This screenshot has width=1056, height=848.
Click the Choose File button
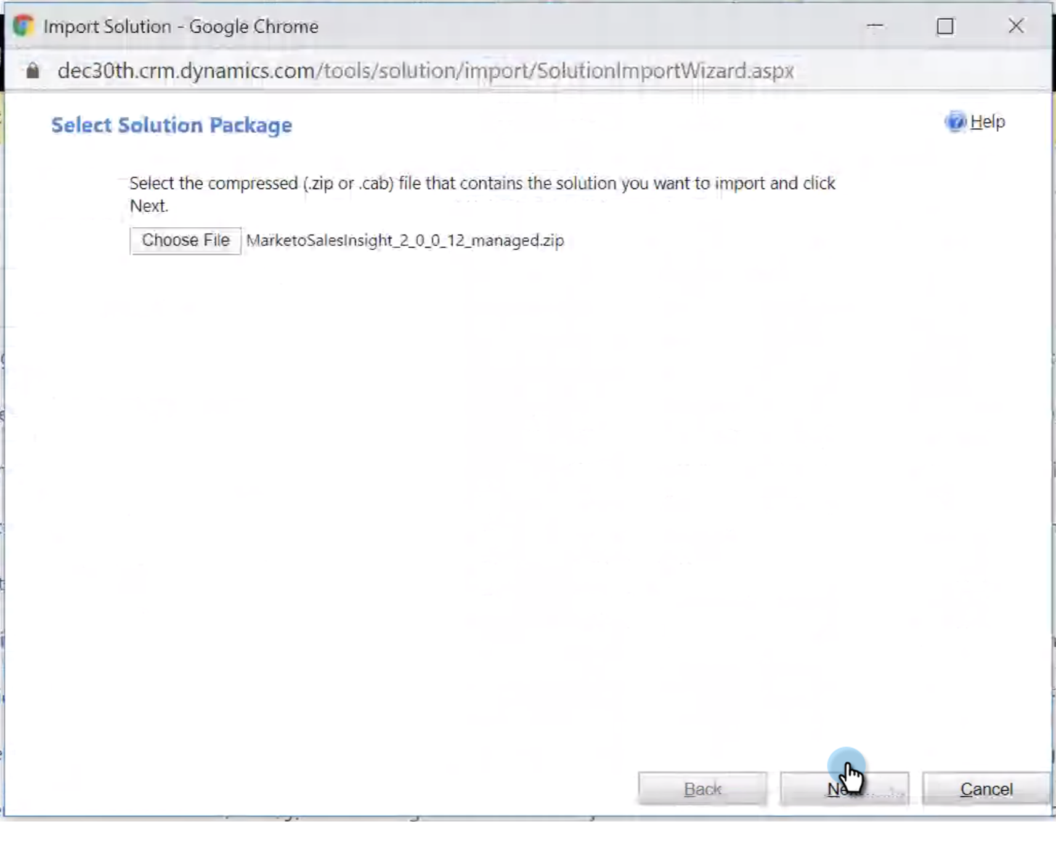coord(185,240)
